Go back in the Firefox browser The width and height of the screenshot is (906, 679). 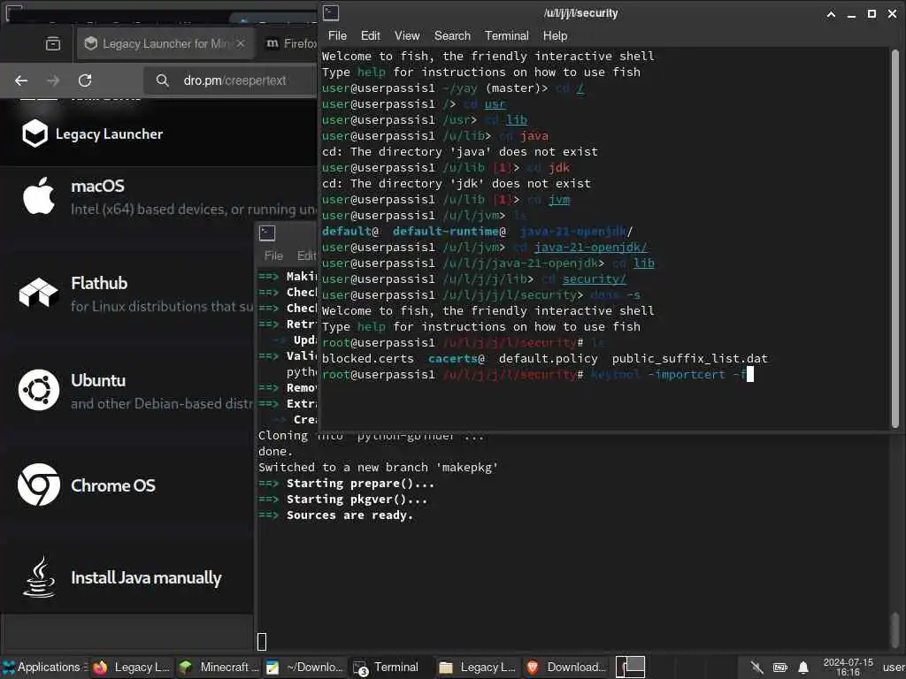[21, 80]
